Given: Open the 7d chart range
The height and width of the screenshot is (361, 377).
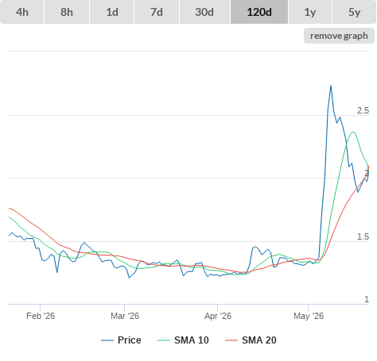Looking at the screenshot, I should (157, 12).
